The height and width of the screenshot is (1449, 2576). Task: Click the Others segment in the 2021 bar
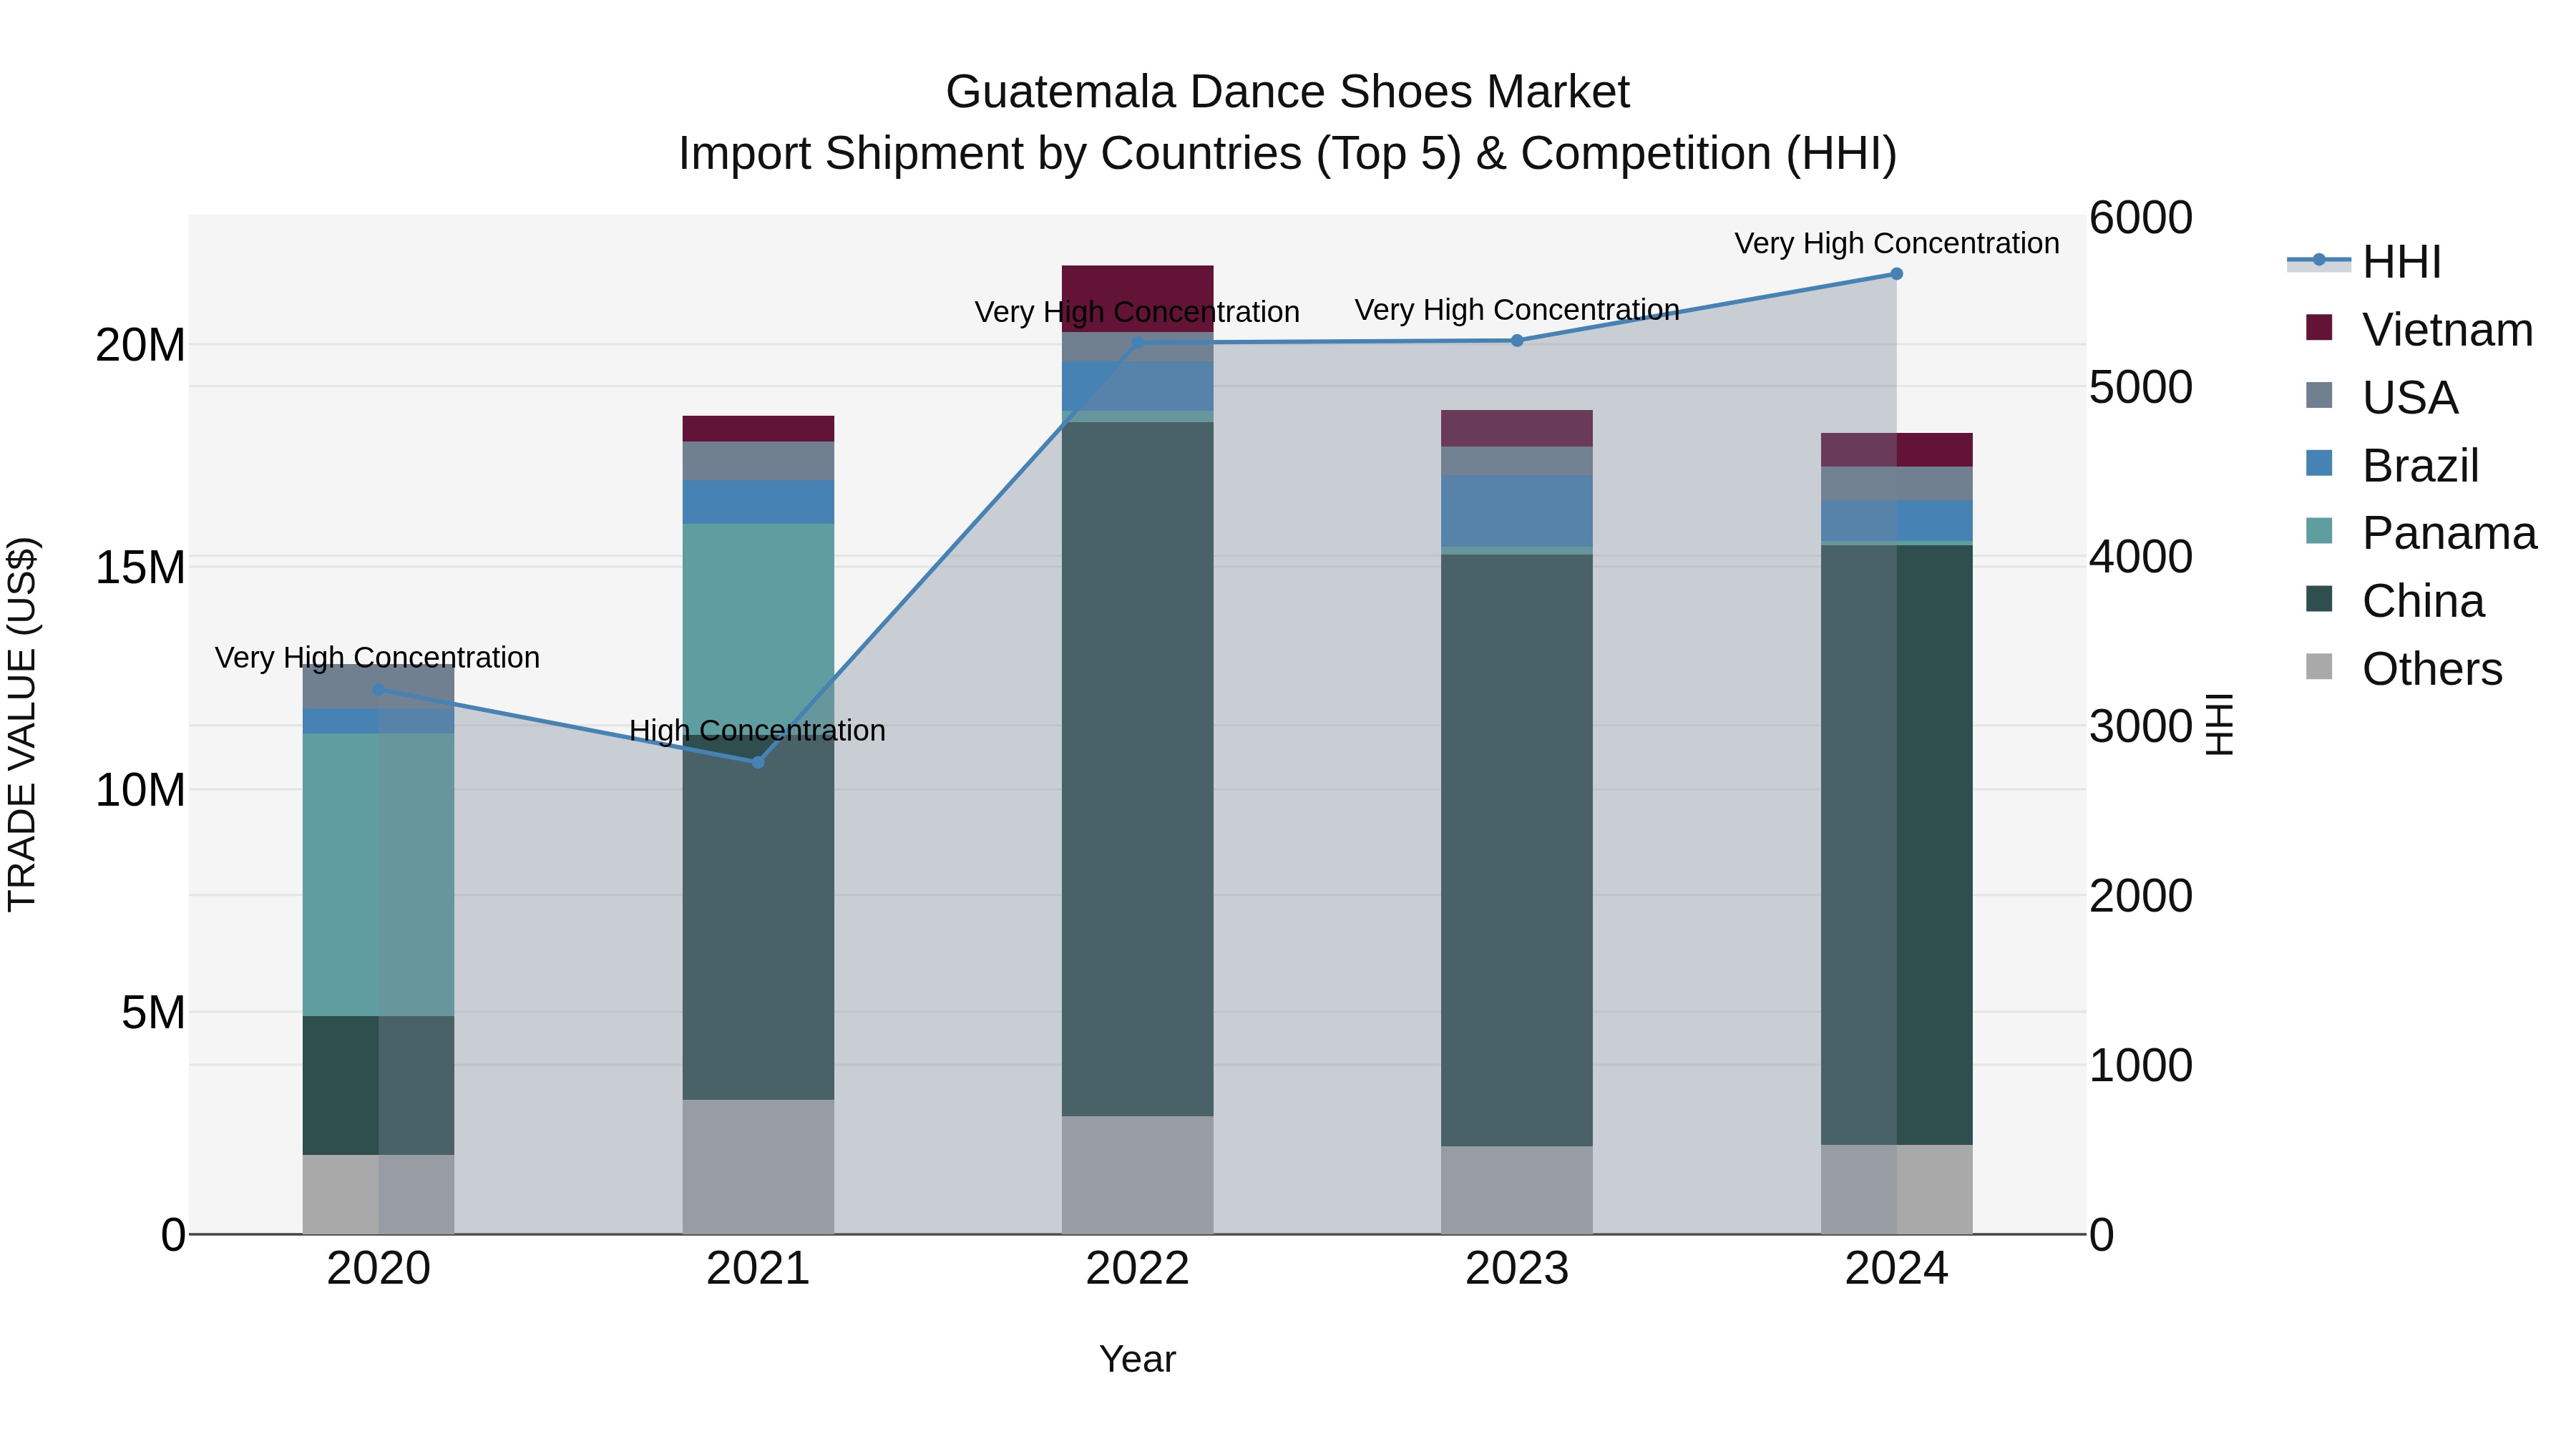[758, 1167]
